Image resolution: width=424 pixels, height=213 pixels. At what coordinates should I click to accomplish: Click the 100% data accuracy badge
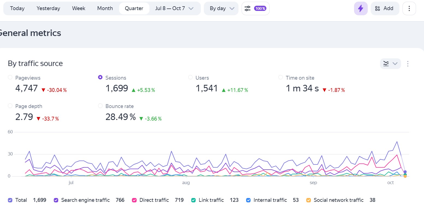click(x=260, y=8)
